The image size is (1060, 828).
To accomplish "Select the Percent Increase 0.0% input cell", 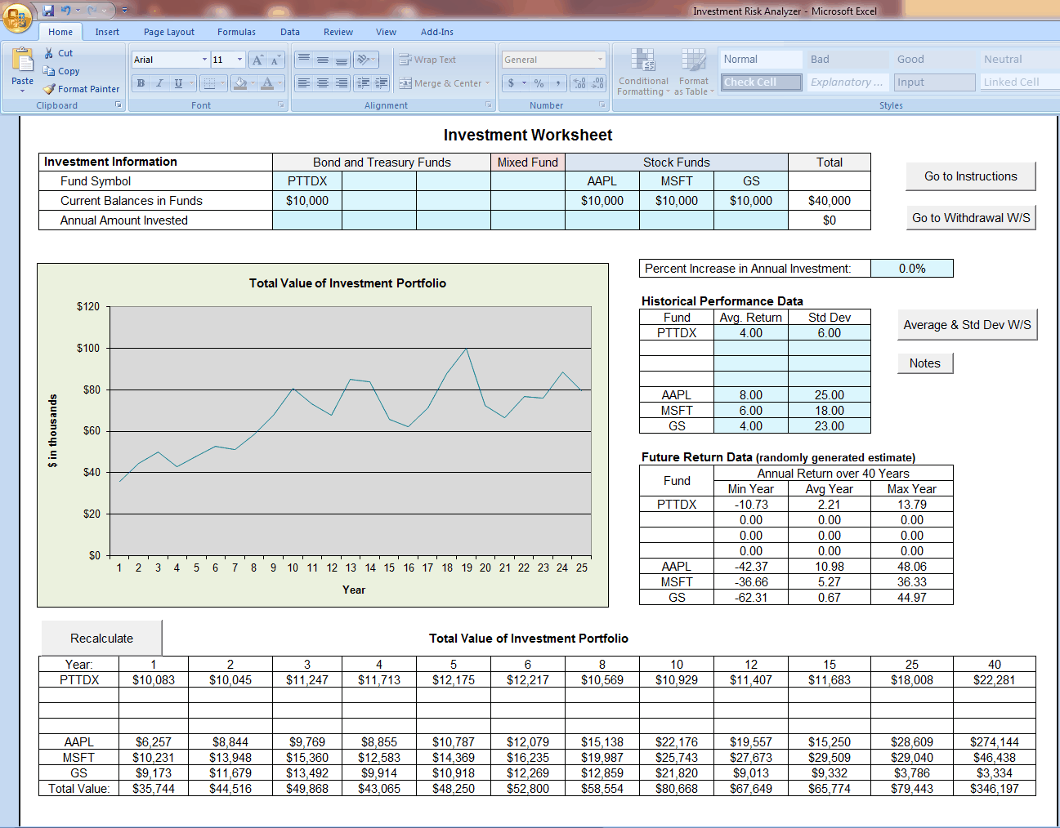I will [912, 269].
